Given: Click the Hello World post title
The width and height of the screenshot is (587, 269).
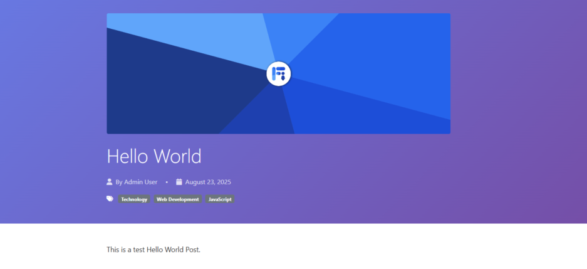Looking at the screenshot, I should 153,156.
